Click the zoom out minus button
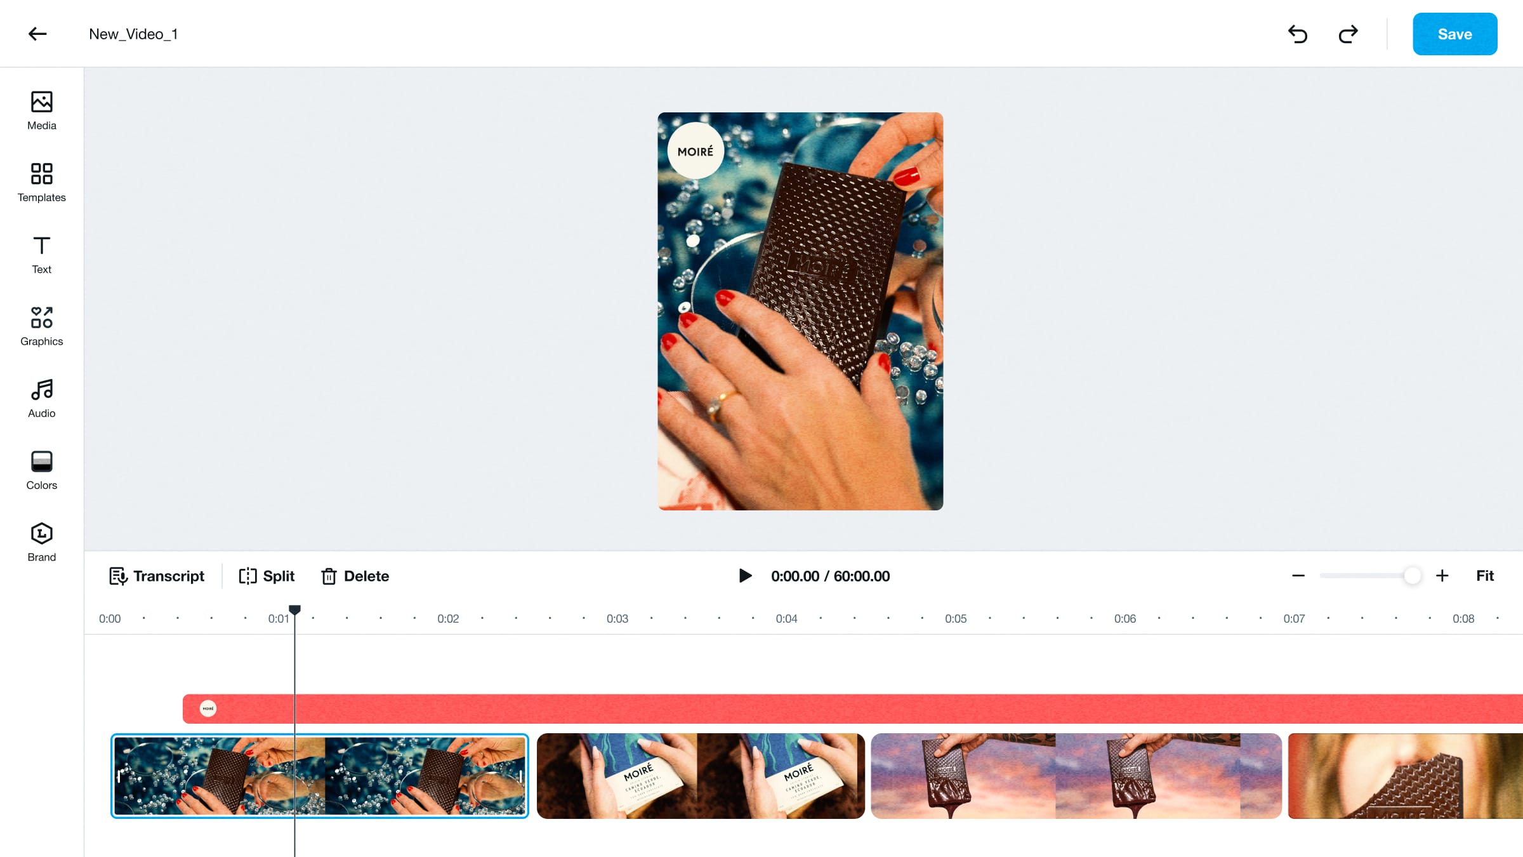Screen dimensions: 1523x857 (1298, 576)
